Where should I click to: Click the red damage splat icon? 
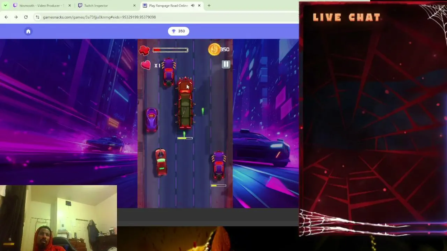click(x=144, y=51)
